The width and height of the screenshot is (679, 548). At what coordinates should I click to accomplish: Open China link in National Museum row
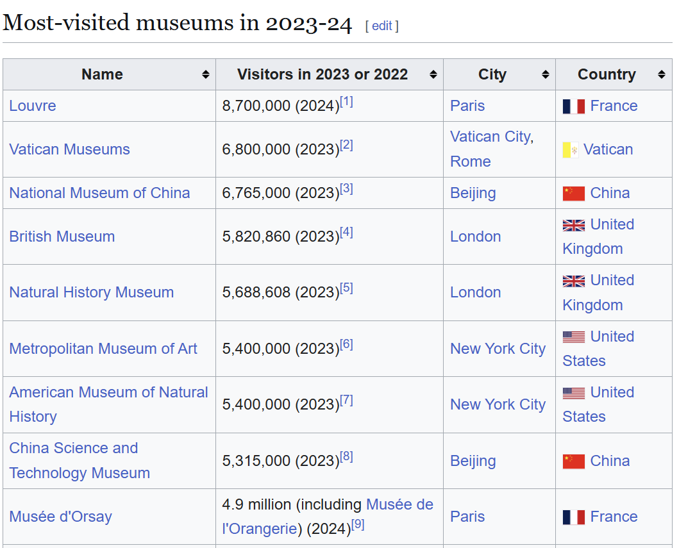click(x=610, y=193)
